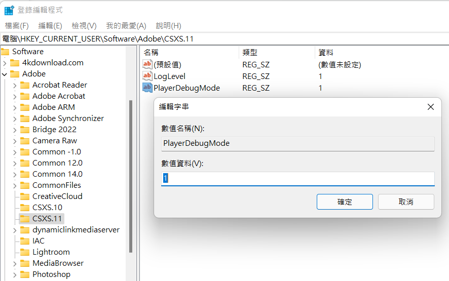Click the MediaBrowser folder icon

[x=25, y=264]
